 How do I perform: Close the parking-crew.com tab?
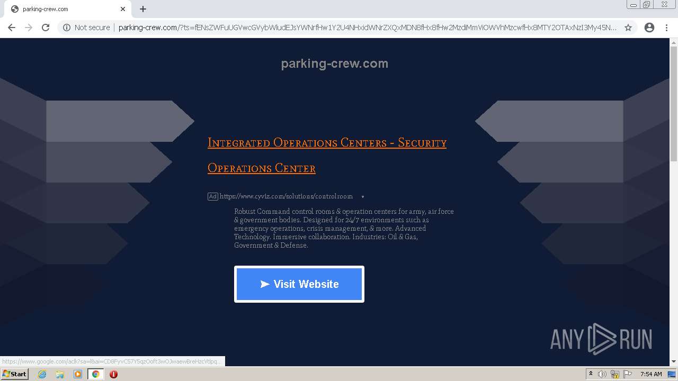(123, 9)
